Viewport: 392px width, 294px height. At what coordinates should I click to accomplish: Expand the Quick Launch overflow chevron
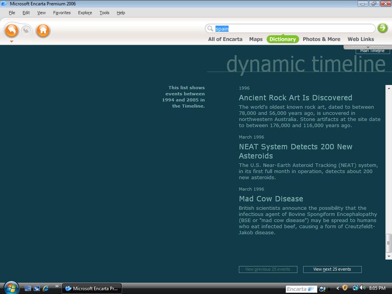57,286
